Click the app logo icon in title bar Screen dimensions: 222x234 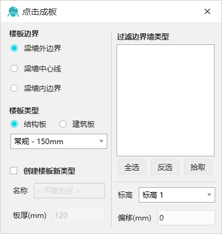[x=13, y=12]
